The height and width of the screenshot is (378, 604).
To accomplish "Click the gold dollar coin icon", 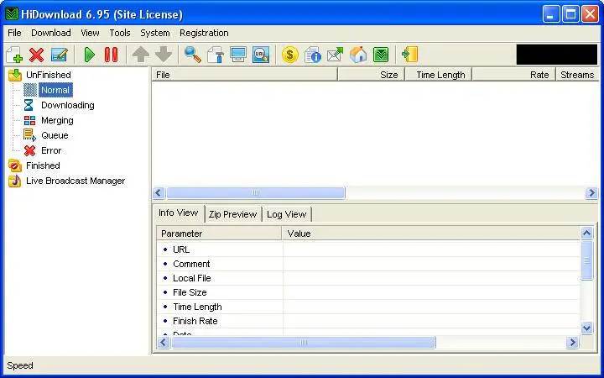I will pyautogui.click(x=289, y=55).
